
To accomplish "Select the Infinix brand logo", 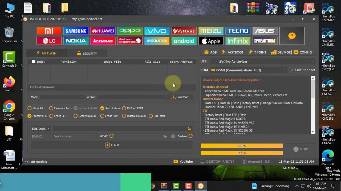I will tap(238, 41).
